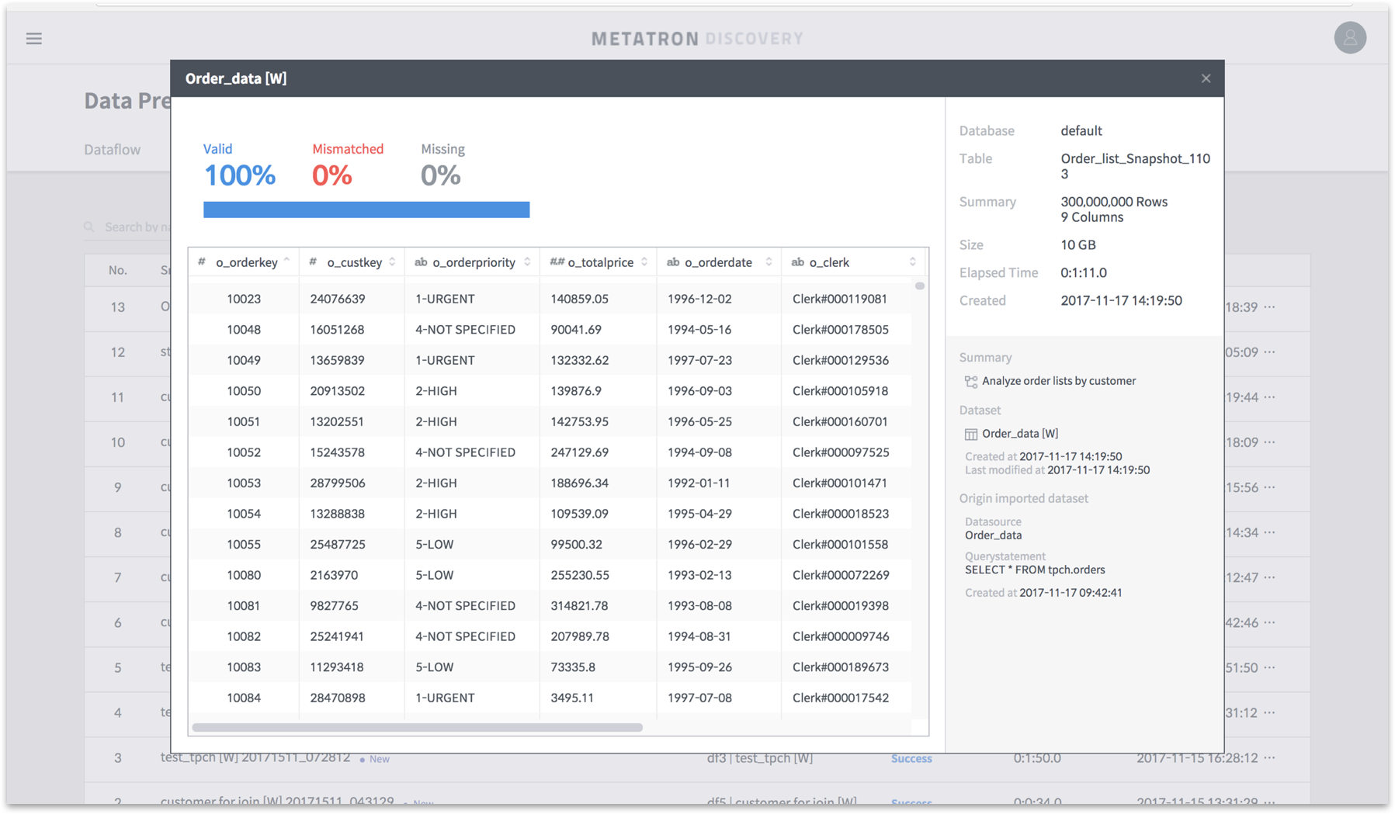Open more options for background row 11
1395x814 pixels.
pyautogui.click(x=1270, y=397)
